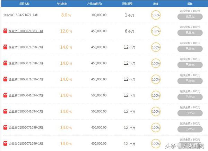208x151 pixels.
Task: Open project 企业贷C1805071698-2期
Action: pyautogui.click(x=26, y=47)
